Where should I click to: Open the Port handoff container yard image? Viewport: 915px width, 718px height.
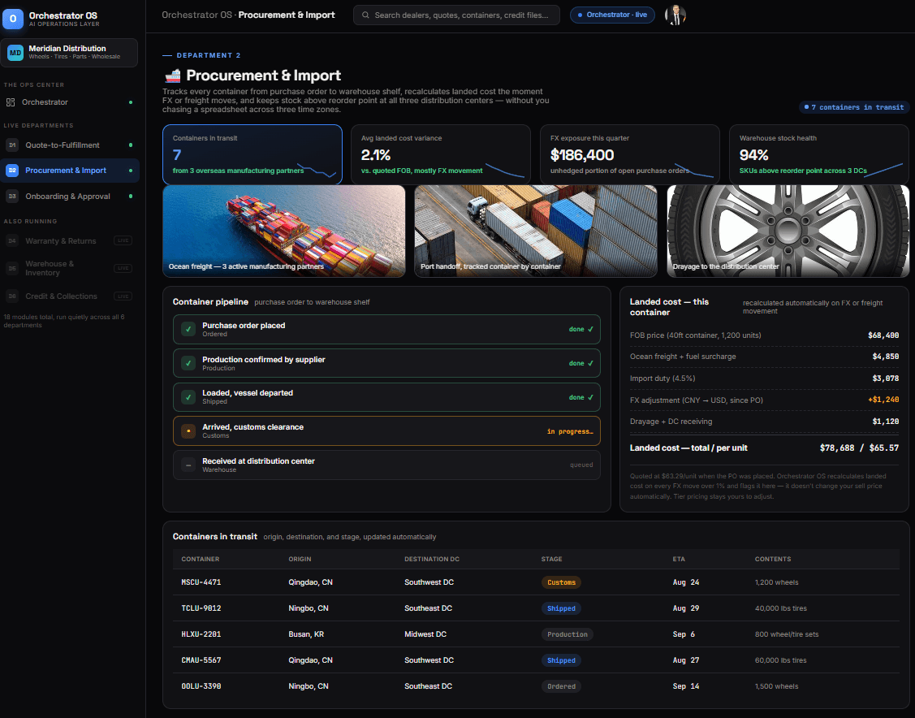coord(536,231)
